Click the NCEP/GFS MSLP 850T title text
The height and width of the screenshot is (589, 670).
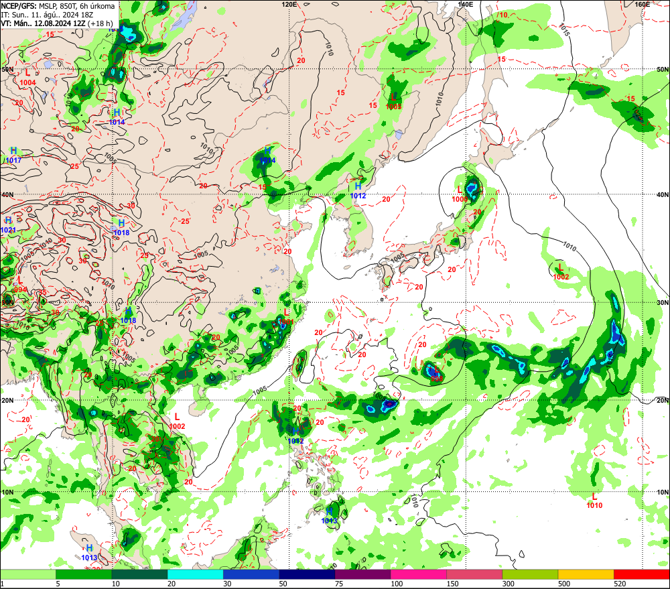pyautogui.click(x=58, y=6)
